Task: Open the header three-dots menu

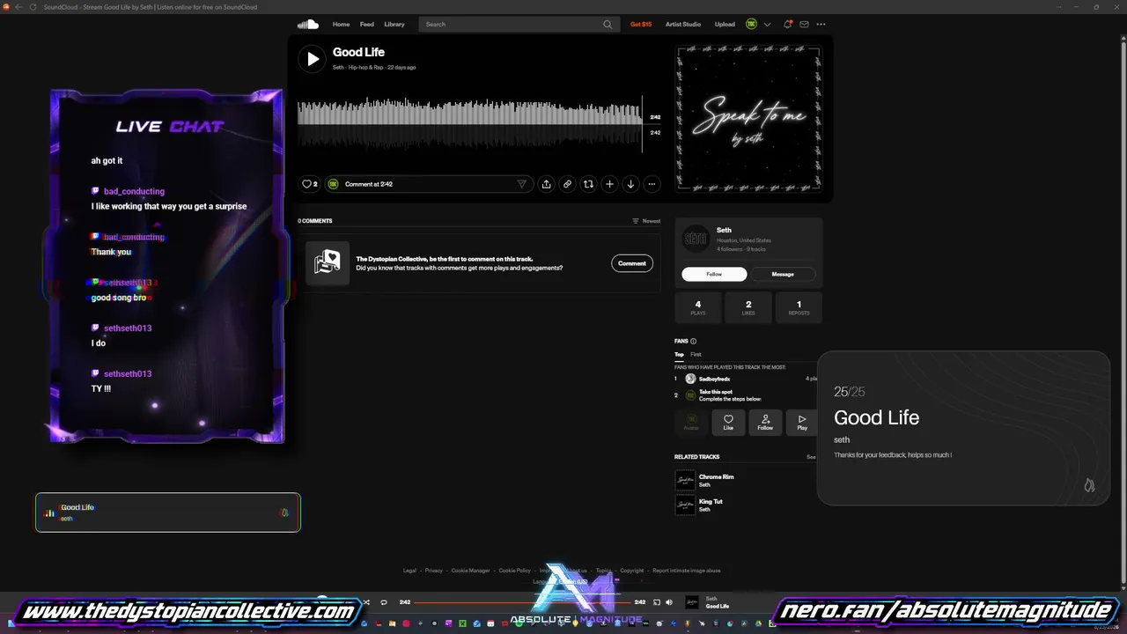Action: [821, 25]
